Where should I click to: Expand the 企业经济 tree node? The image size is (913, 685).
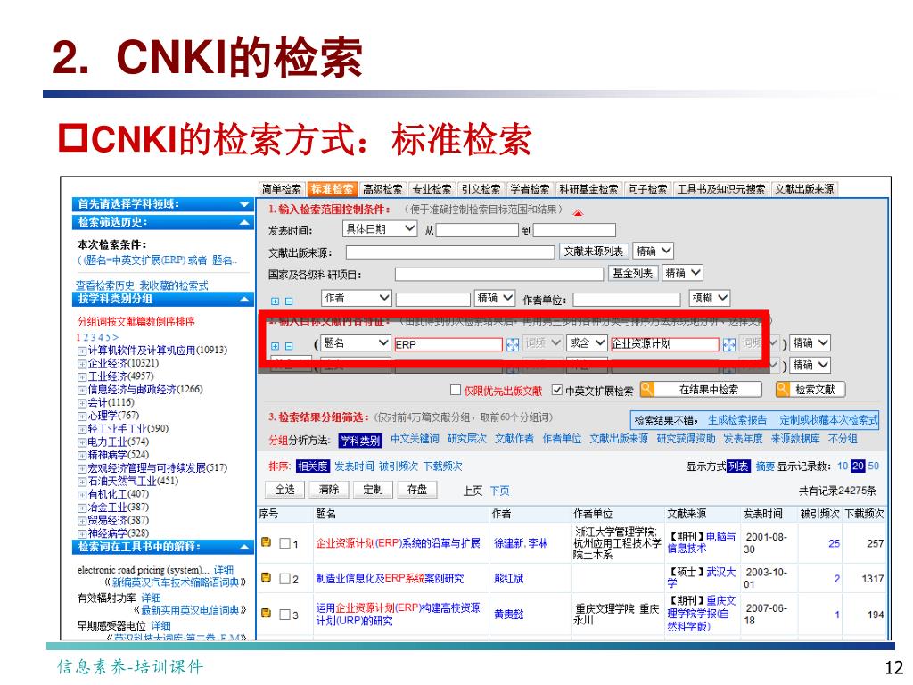coord(81,365)
